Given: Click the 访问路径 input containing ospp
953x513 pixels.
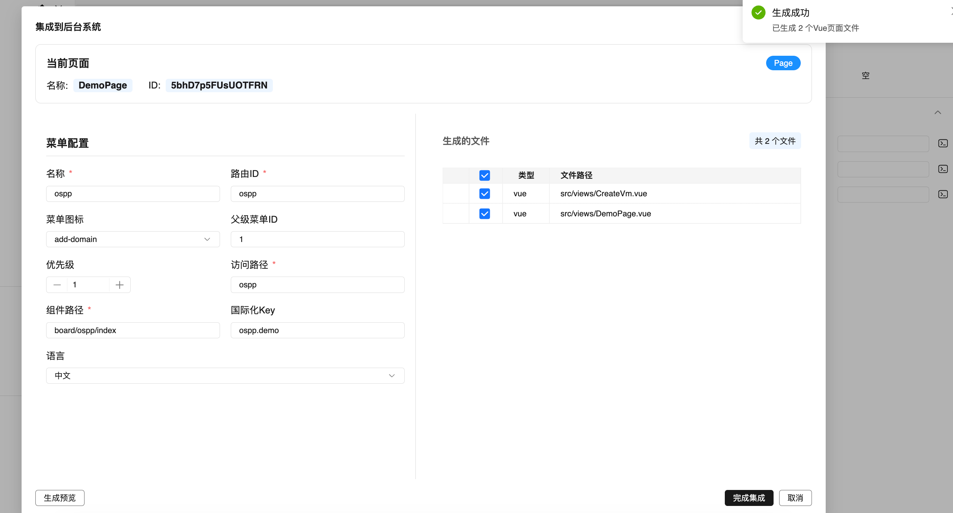Looking at the screenshot, I should pos(317,284).
